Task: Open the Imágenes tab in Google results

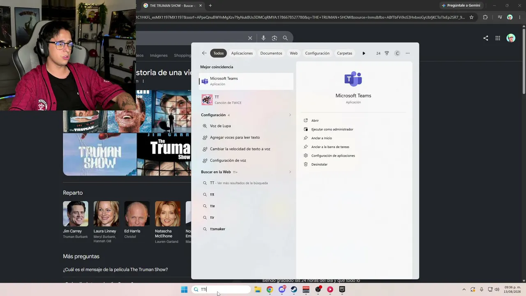Action: point(159,55)
